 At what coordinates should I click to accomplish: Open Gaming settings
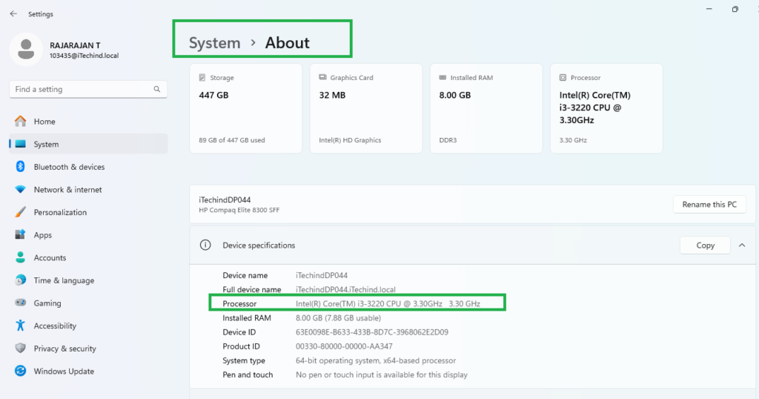point(88,303)
